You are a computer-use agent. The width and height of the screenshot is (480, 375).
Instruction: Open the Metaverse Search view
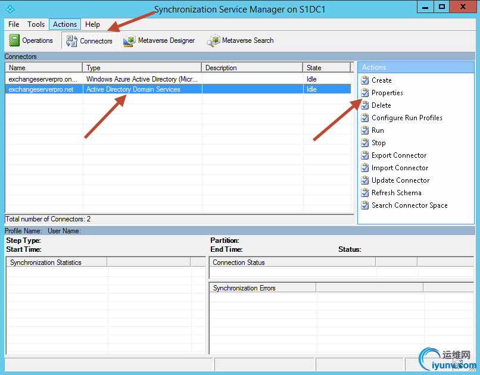[241, 40]
